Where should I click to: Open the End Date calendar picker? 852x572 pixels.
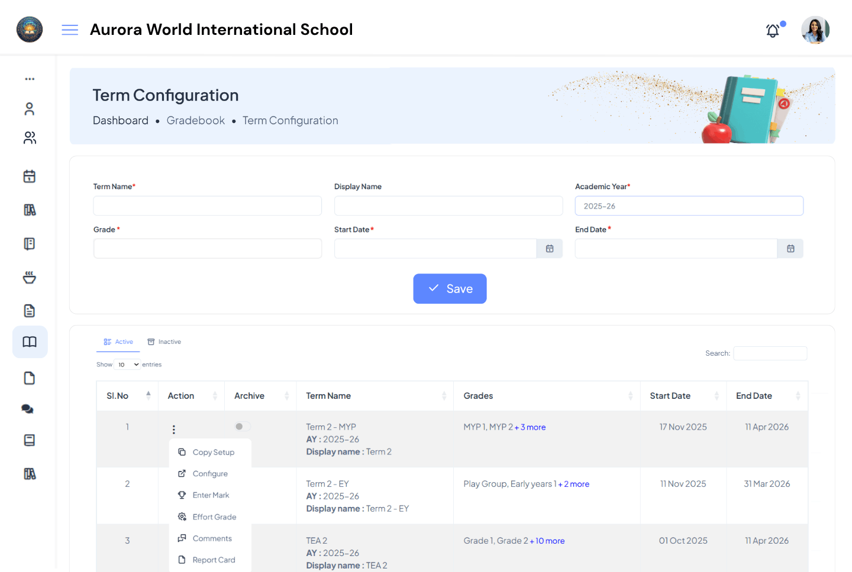point(790,248)
